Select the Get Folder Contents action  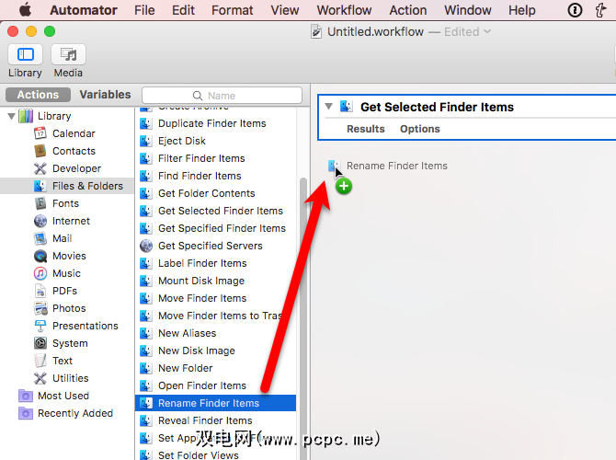[216, 193]
